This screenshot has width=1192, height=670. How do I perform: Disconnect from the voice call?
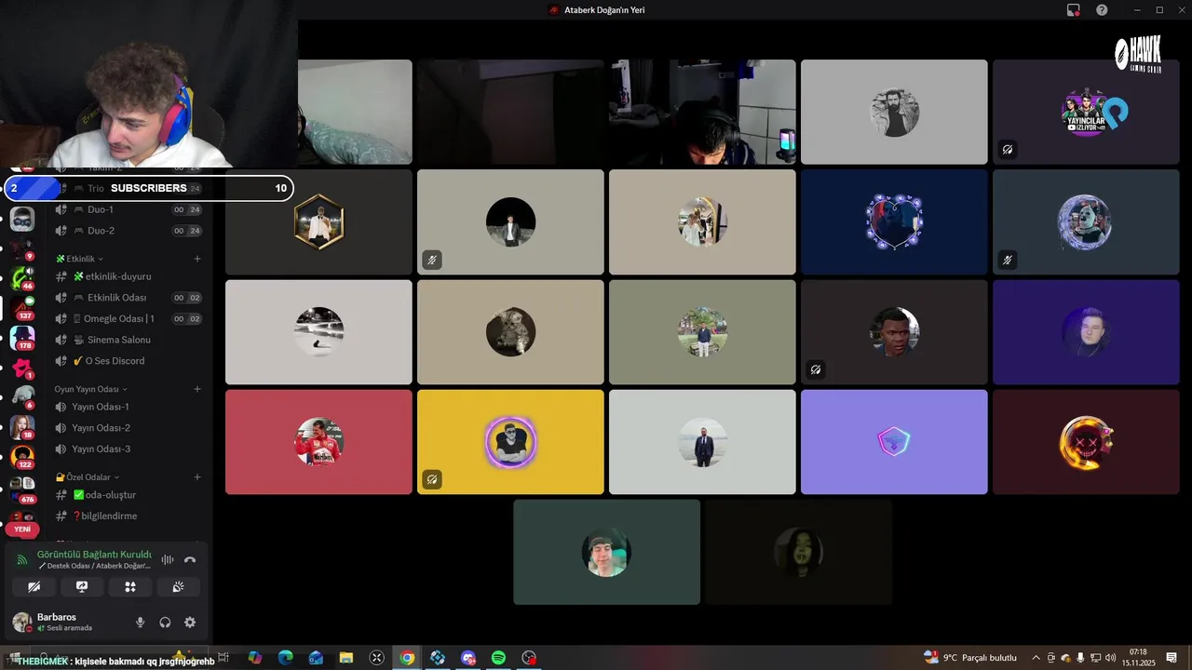coord(190,559)
